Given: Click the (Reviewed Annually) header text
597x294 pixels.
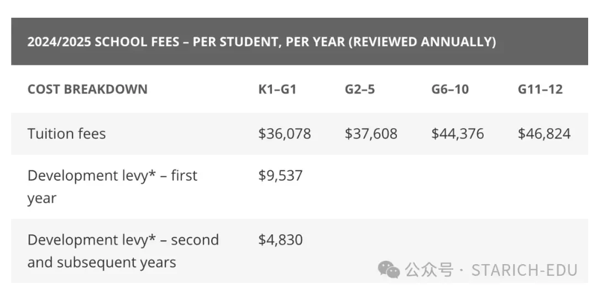Looking at the screenshot, I should click(x=422, y=42).
